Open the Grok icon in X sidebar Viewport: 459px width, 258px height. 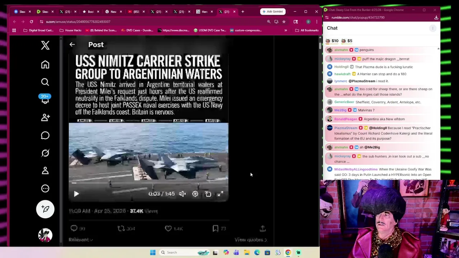[45, 153]
